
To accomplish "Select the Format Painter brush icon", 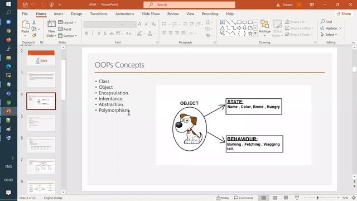I will pos(34,35).
